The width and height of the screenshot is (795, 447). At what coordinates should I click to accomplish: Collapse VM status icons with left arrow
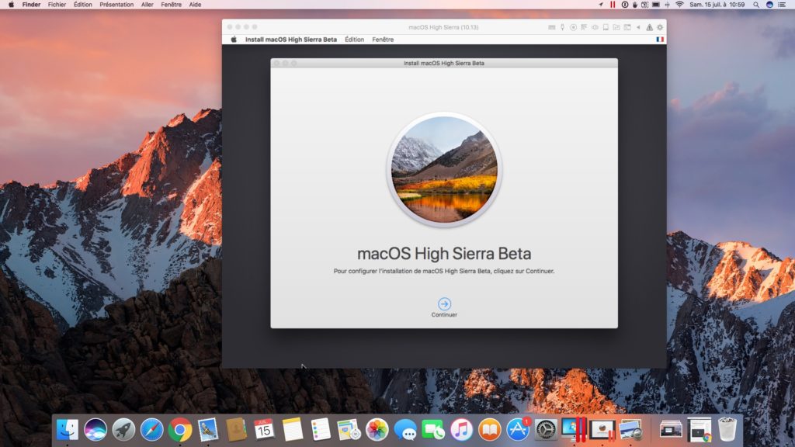pyautogui.click(x=638, y=27)
